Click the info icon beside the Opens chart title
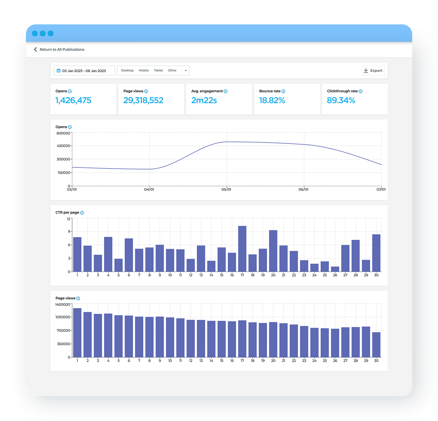This screenshot has height=421, width=438. coord(70,127)
